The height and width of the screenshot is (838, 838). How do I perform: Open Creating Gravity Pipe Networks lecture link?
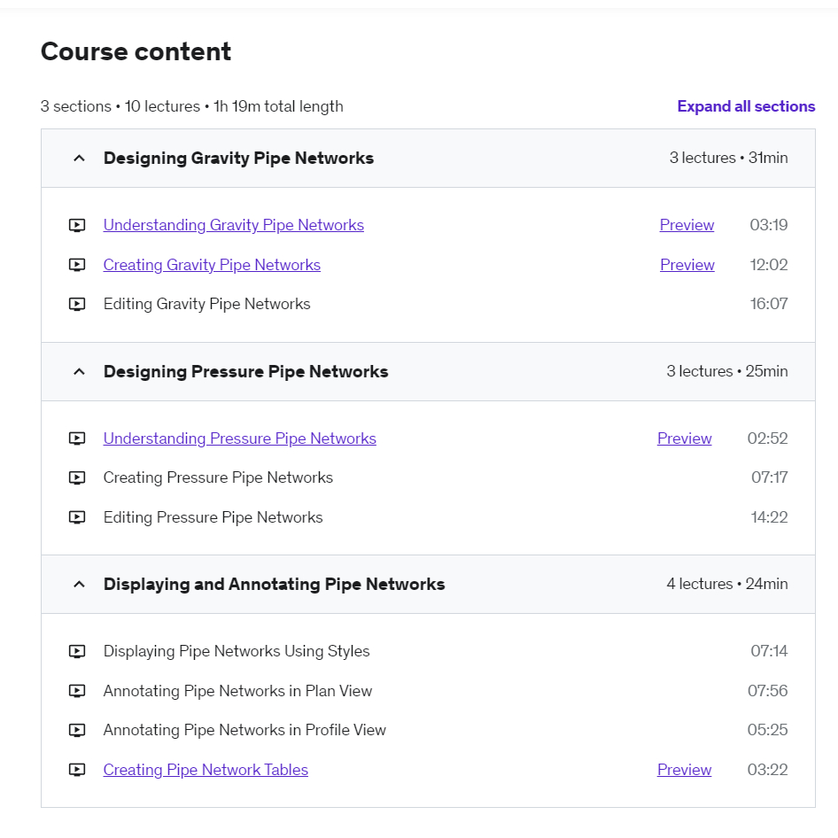[212, 265]
